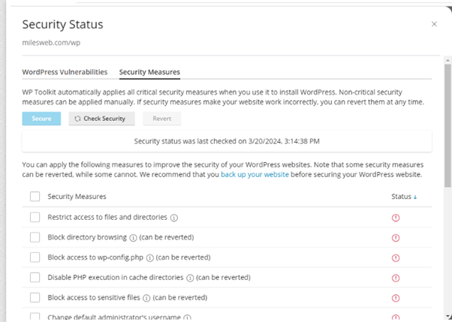Screen dimensions: 452x322
Task: Click warning status icon for wp-config.php row
Action: [x=396, y=257]
